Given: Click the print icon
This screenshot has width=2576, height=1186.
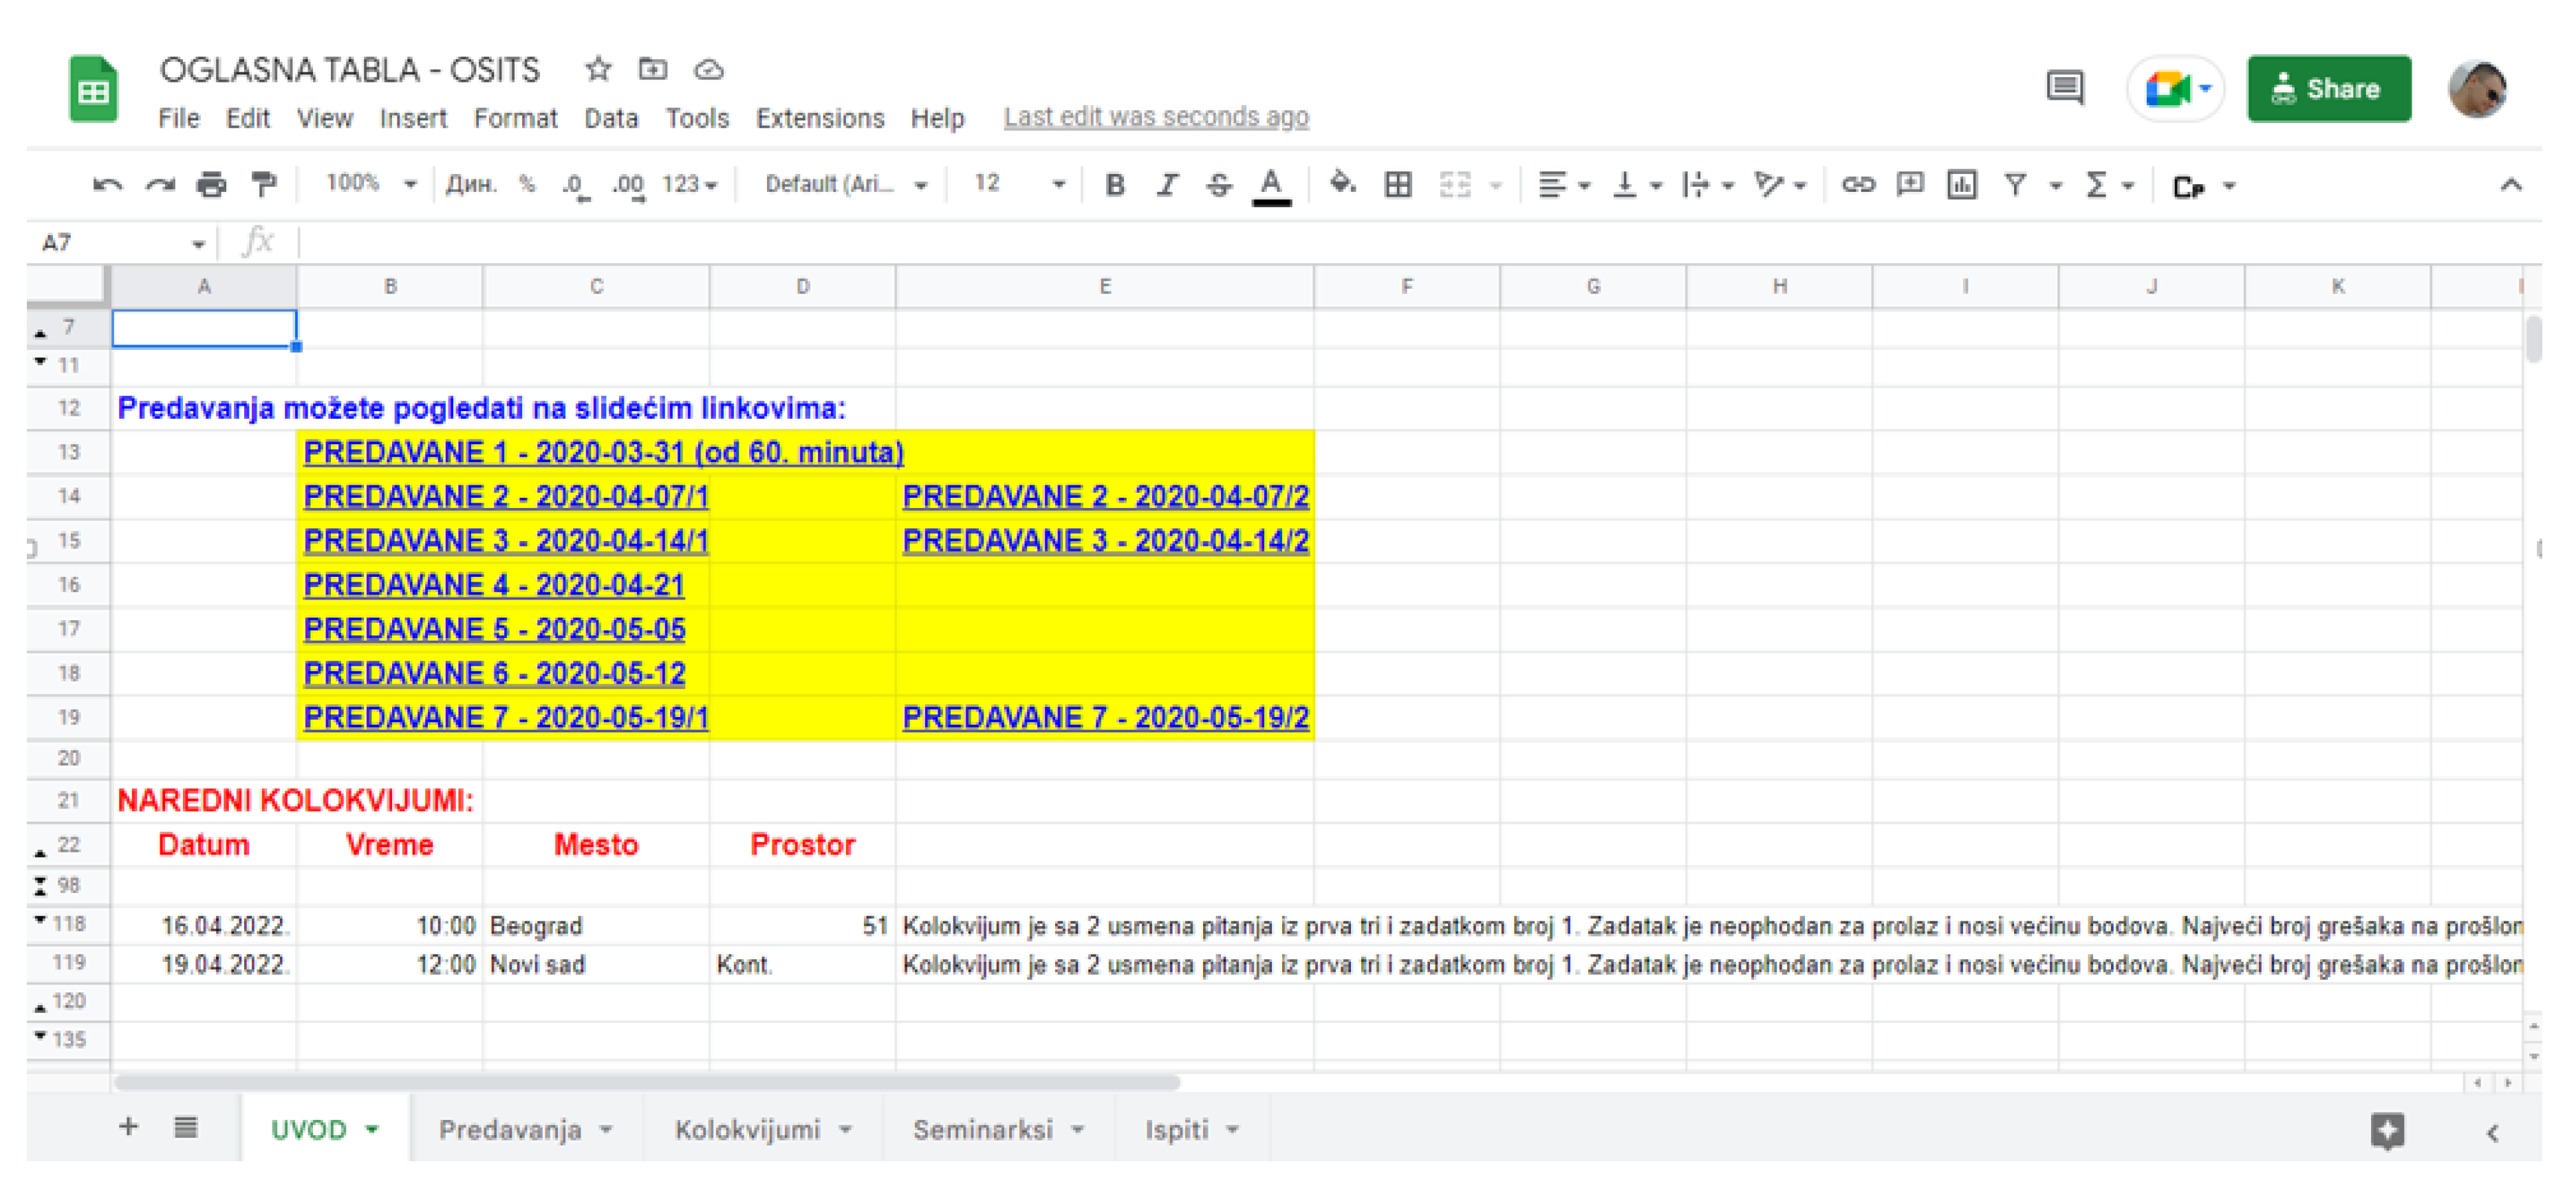Looking at the screenshot, I should 211,185.
